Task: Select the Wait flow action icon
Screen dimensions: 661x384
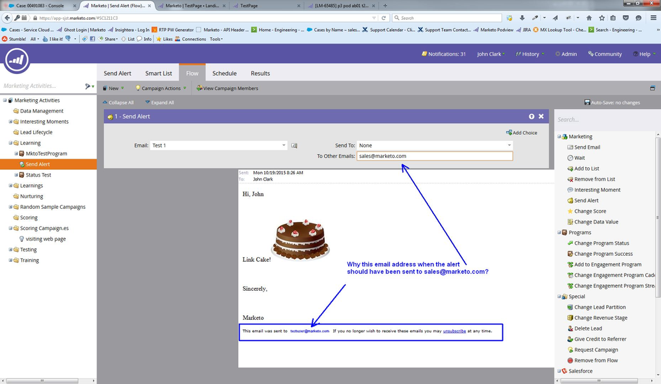Action: pyautogui.click(x=570, y=158)
